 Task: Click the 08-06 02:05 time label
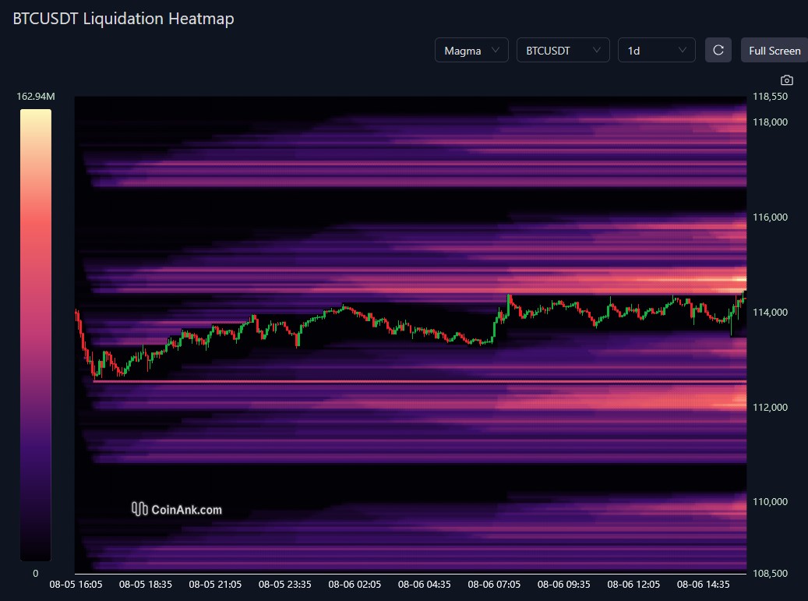[355, 585]
